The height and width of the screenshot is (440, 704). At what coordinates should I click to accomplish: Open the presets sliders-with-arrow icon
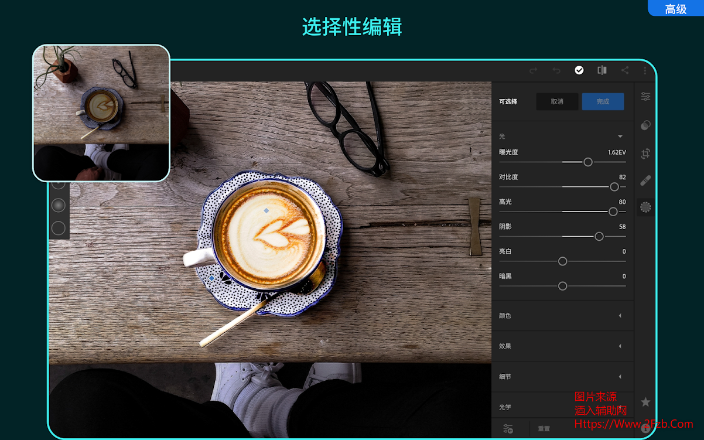tap(508, 429)
